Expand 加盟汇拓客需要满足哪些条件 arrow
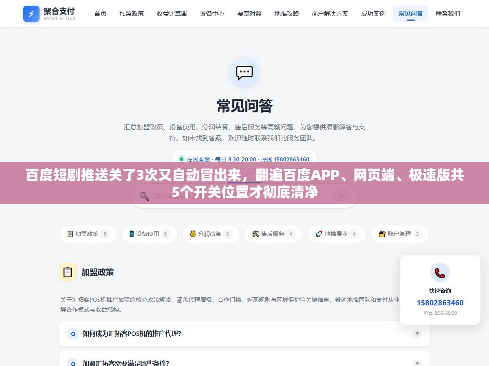Viewport: 489px width, 366px height. coord(417,363)
